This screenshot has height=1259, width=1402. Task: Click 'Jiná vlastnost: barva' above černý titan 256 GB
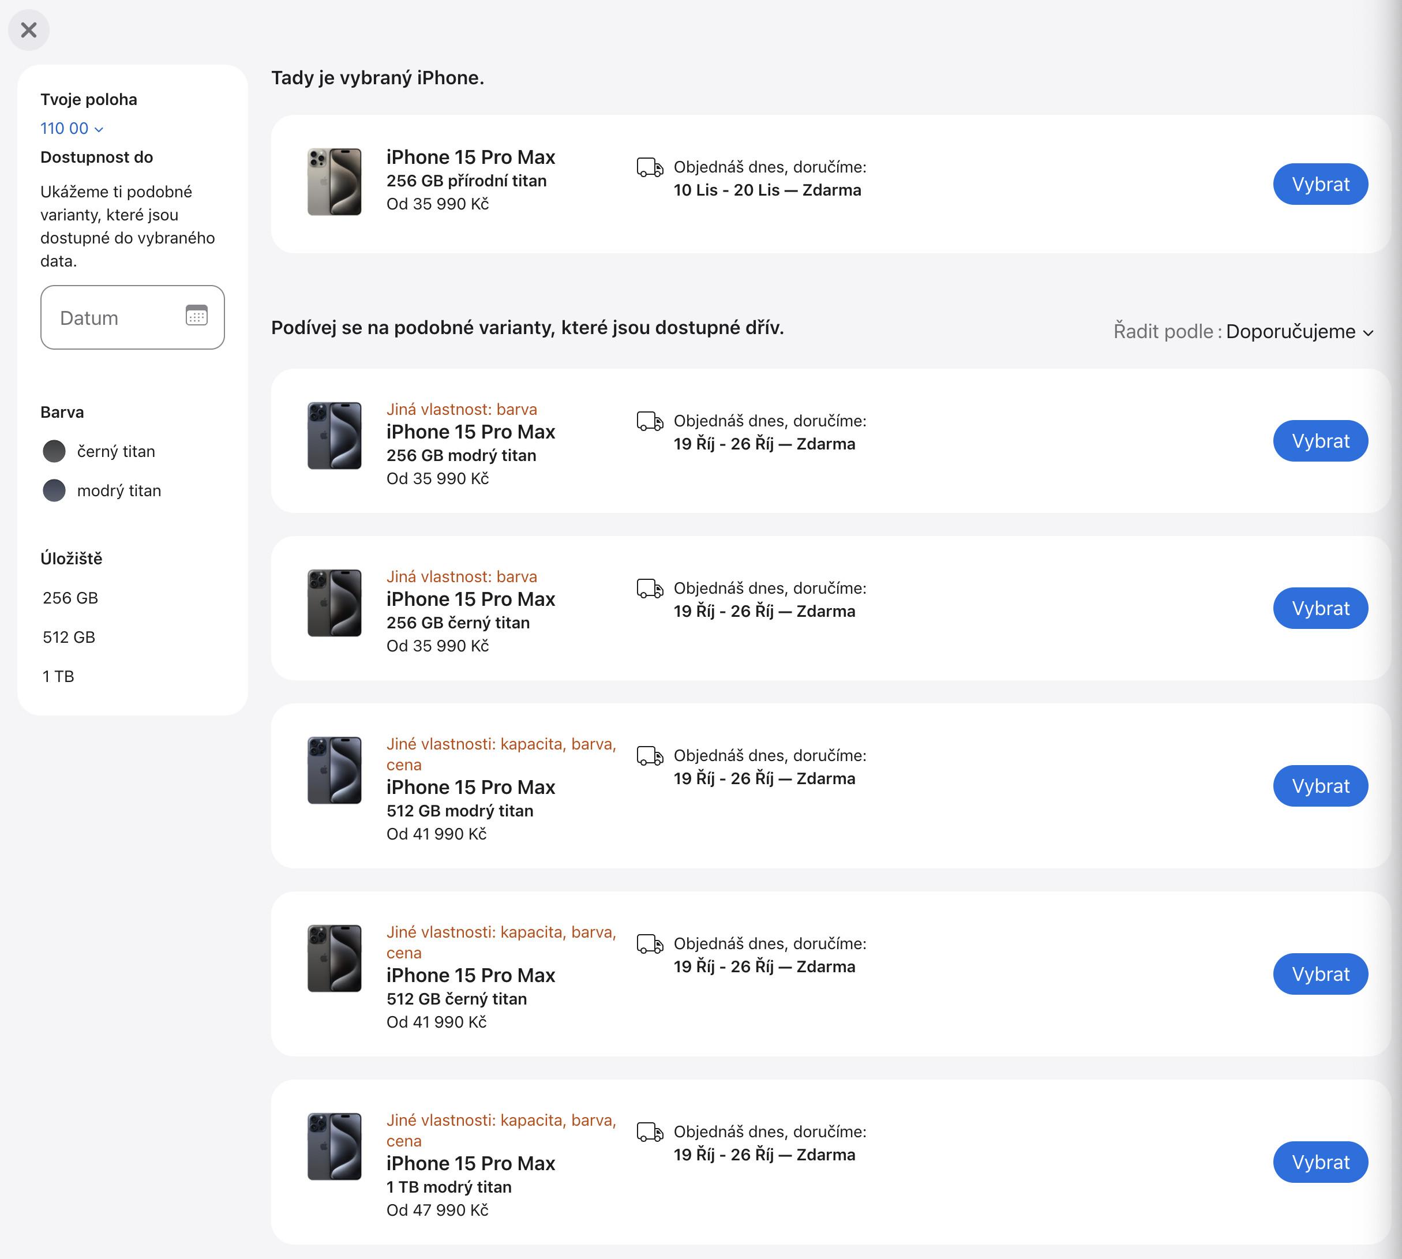click(x=462, y=576)
